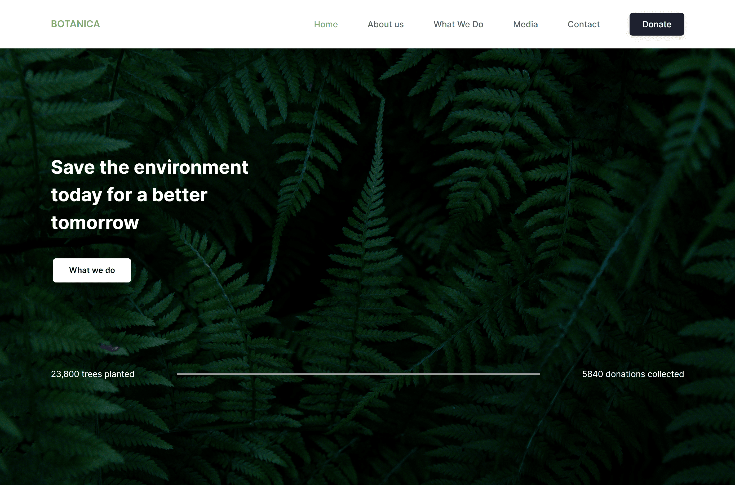Click the number 23,800 in trees stat
This screenshot has height=485, width=735.
coord(65,374)
